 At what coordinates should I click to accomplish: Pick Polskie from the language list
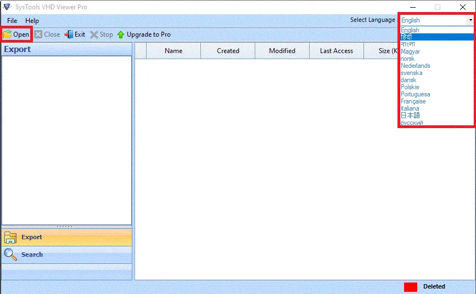437,87
